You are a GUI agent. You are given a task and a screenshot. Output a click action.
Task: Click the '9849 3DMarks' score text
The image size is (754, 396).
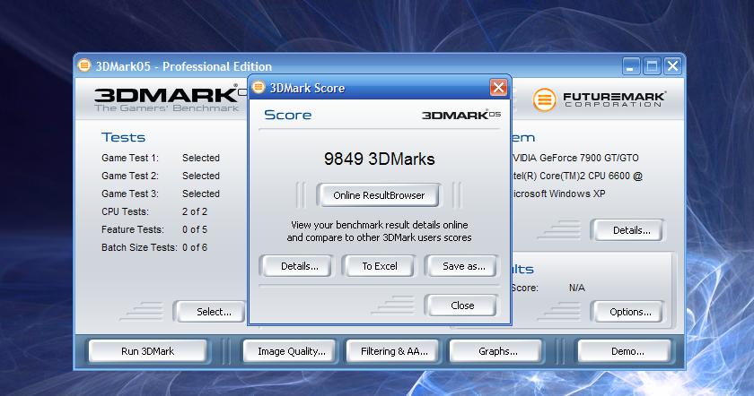(x=379, y=159)
